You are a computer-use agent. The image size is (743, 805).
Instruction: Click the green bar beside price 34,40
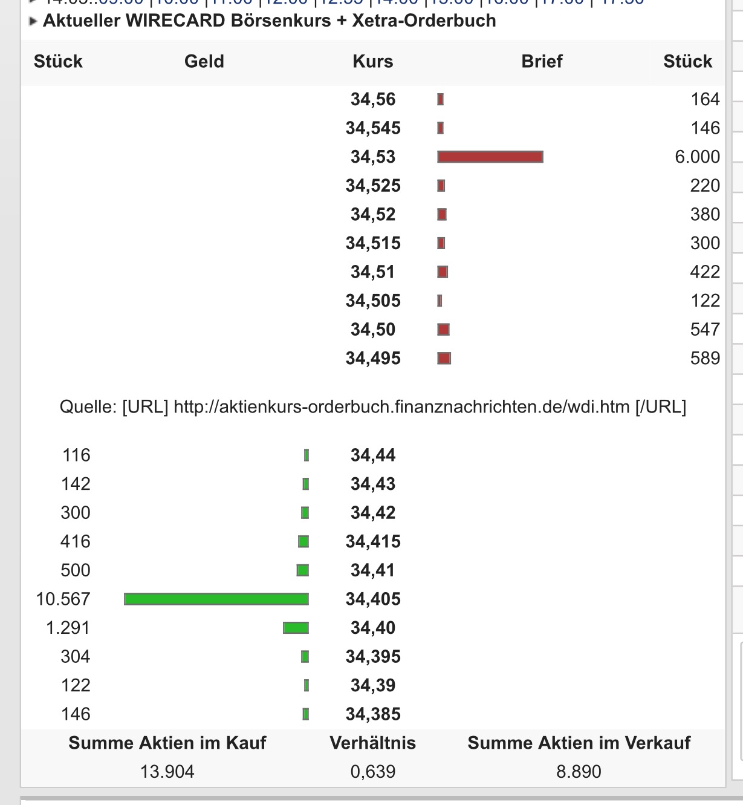[x=295, y=628]
